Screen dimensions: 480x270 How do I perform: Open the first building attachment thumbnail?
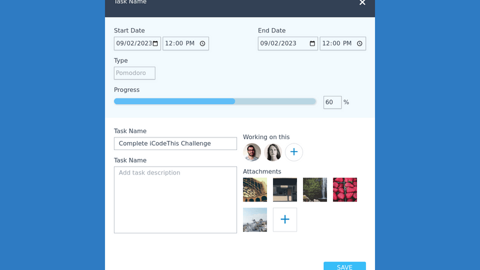[x=255, y=190]
